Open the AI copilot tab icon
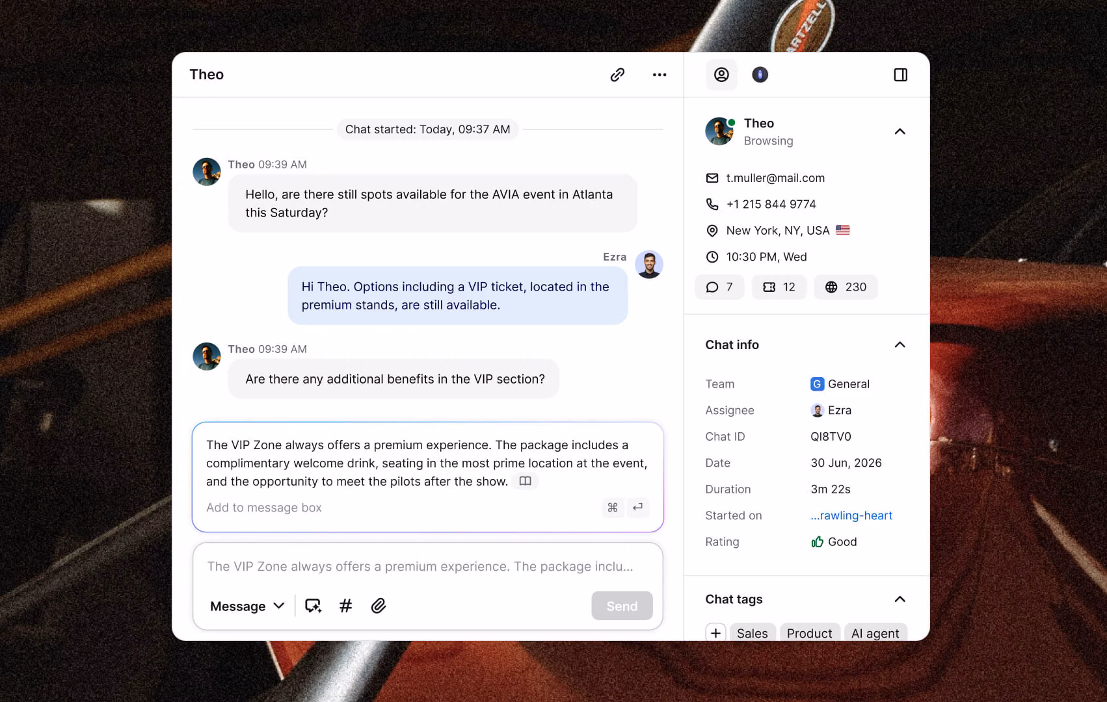The image size is (1107, 702). [760, 75]
